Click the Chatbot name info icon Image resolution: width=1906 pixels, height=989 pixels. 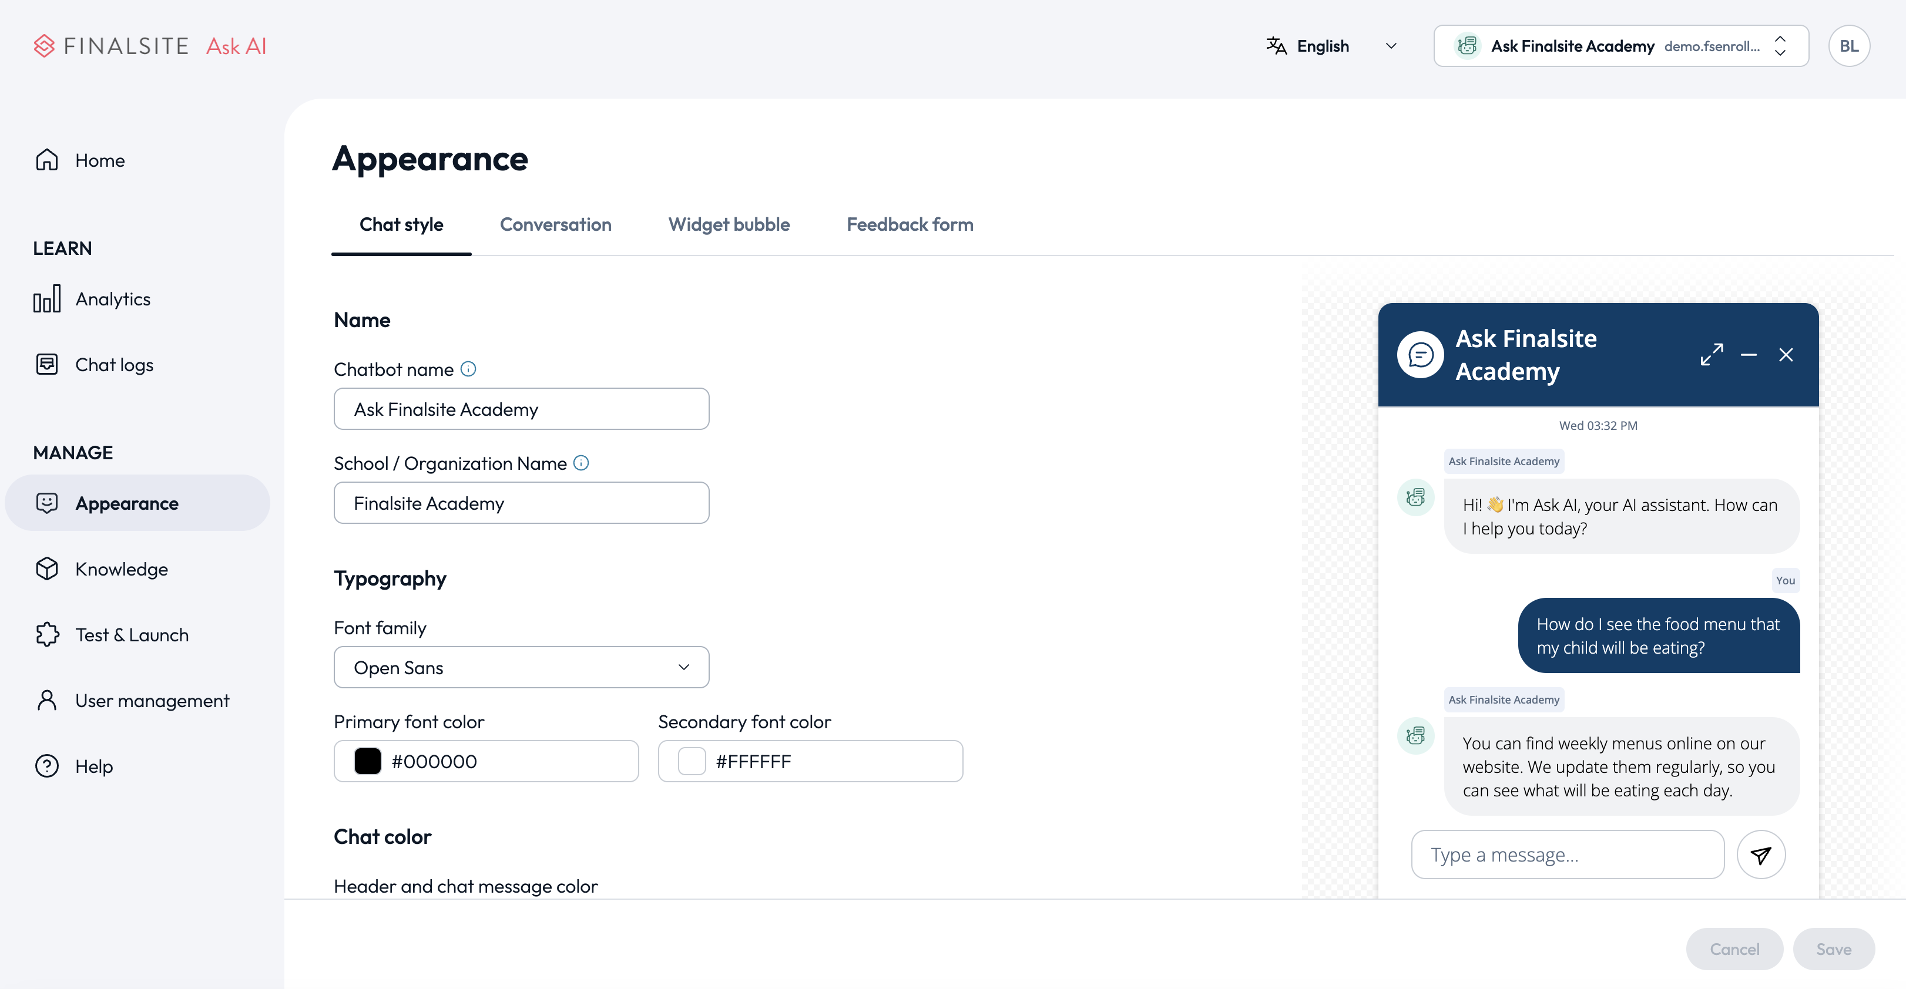click(x=468, y=368)
